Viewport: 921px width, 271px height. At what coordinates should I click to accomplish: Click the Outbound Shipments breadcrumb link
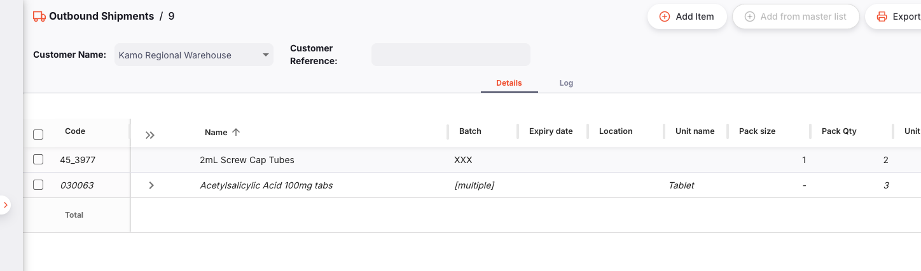pos(101,17)
